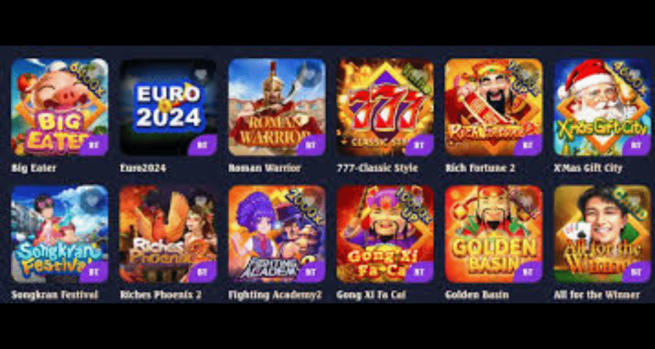Select the "777-Classic Style" title text

coord(377,168)
